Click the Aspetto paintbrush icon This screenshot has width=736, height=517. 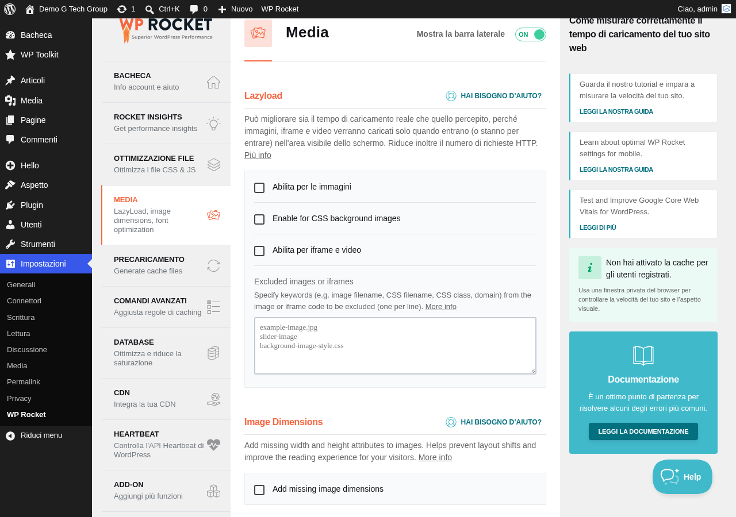(10, 185)
